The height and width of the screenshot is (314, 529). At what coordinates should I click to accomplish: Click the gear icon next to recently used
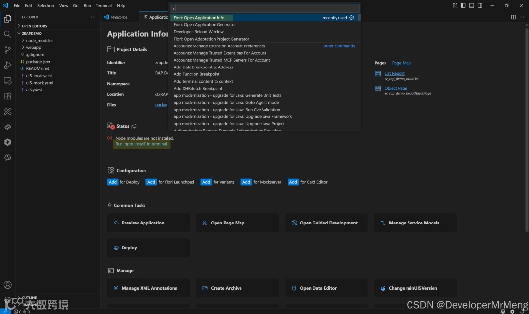click(x=352, y=18)
